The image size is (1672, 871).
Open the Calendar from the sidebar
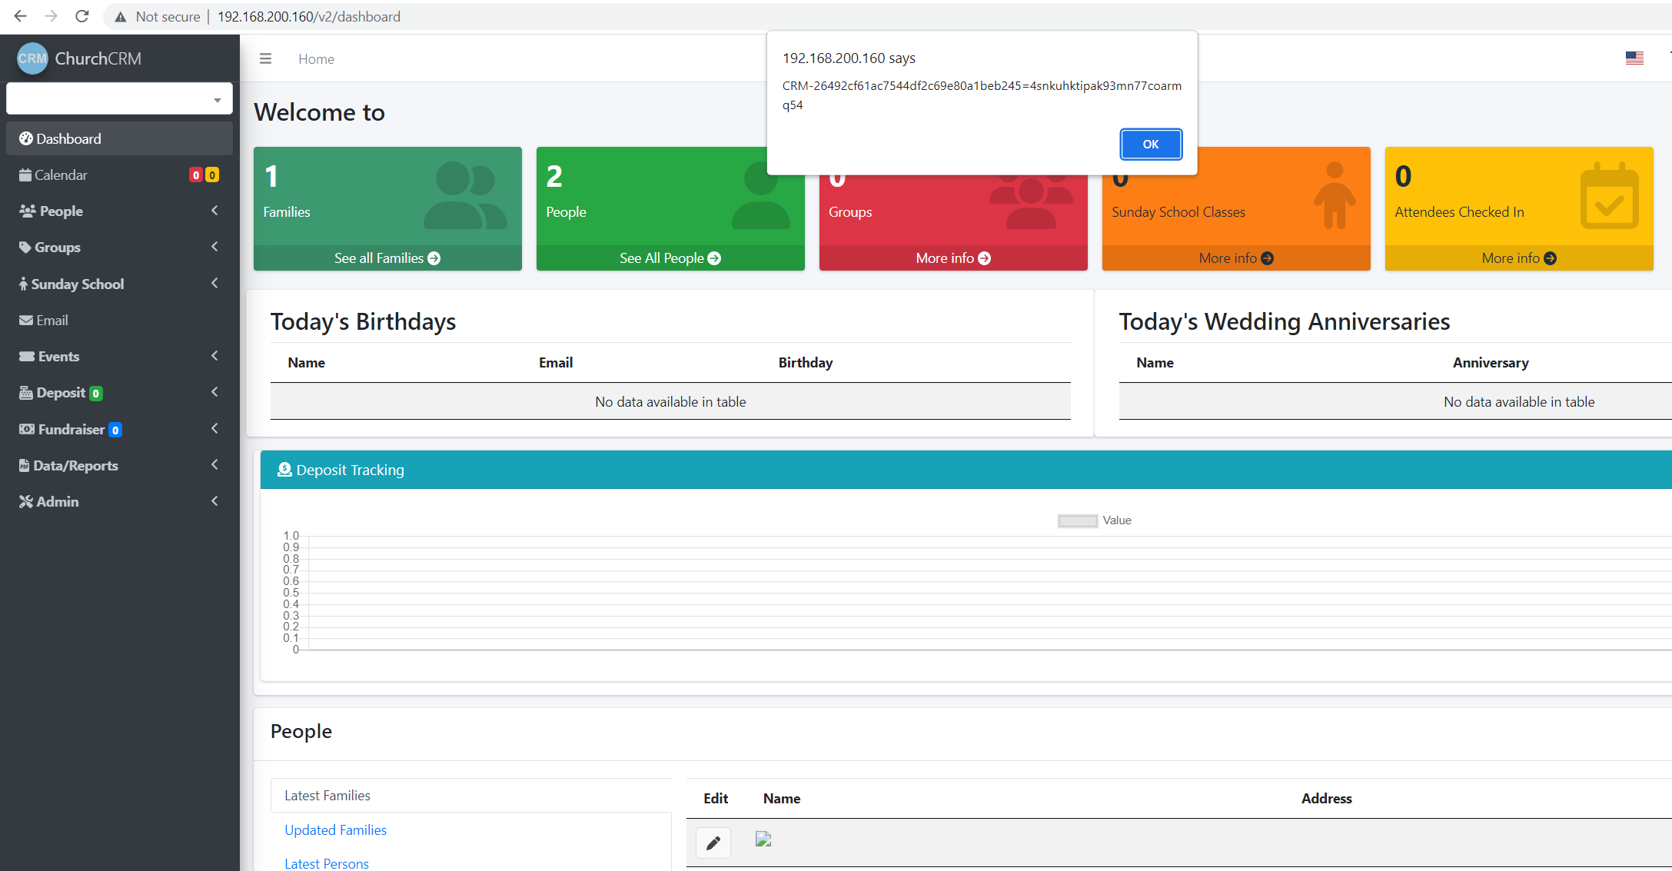pos(60,175)
